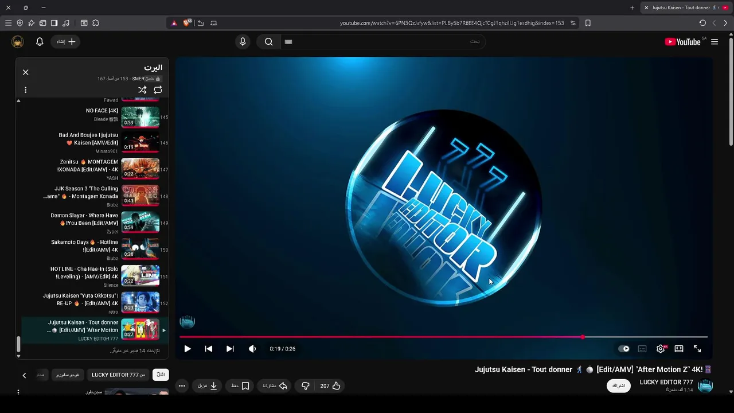Image resolution: width=734 pixels, height=413 pixels.
Task: Open site settings tune icon in address bar
Action: [x=572, y=23]
